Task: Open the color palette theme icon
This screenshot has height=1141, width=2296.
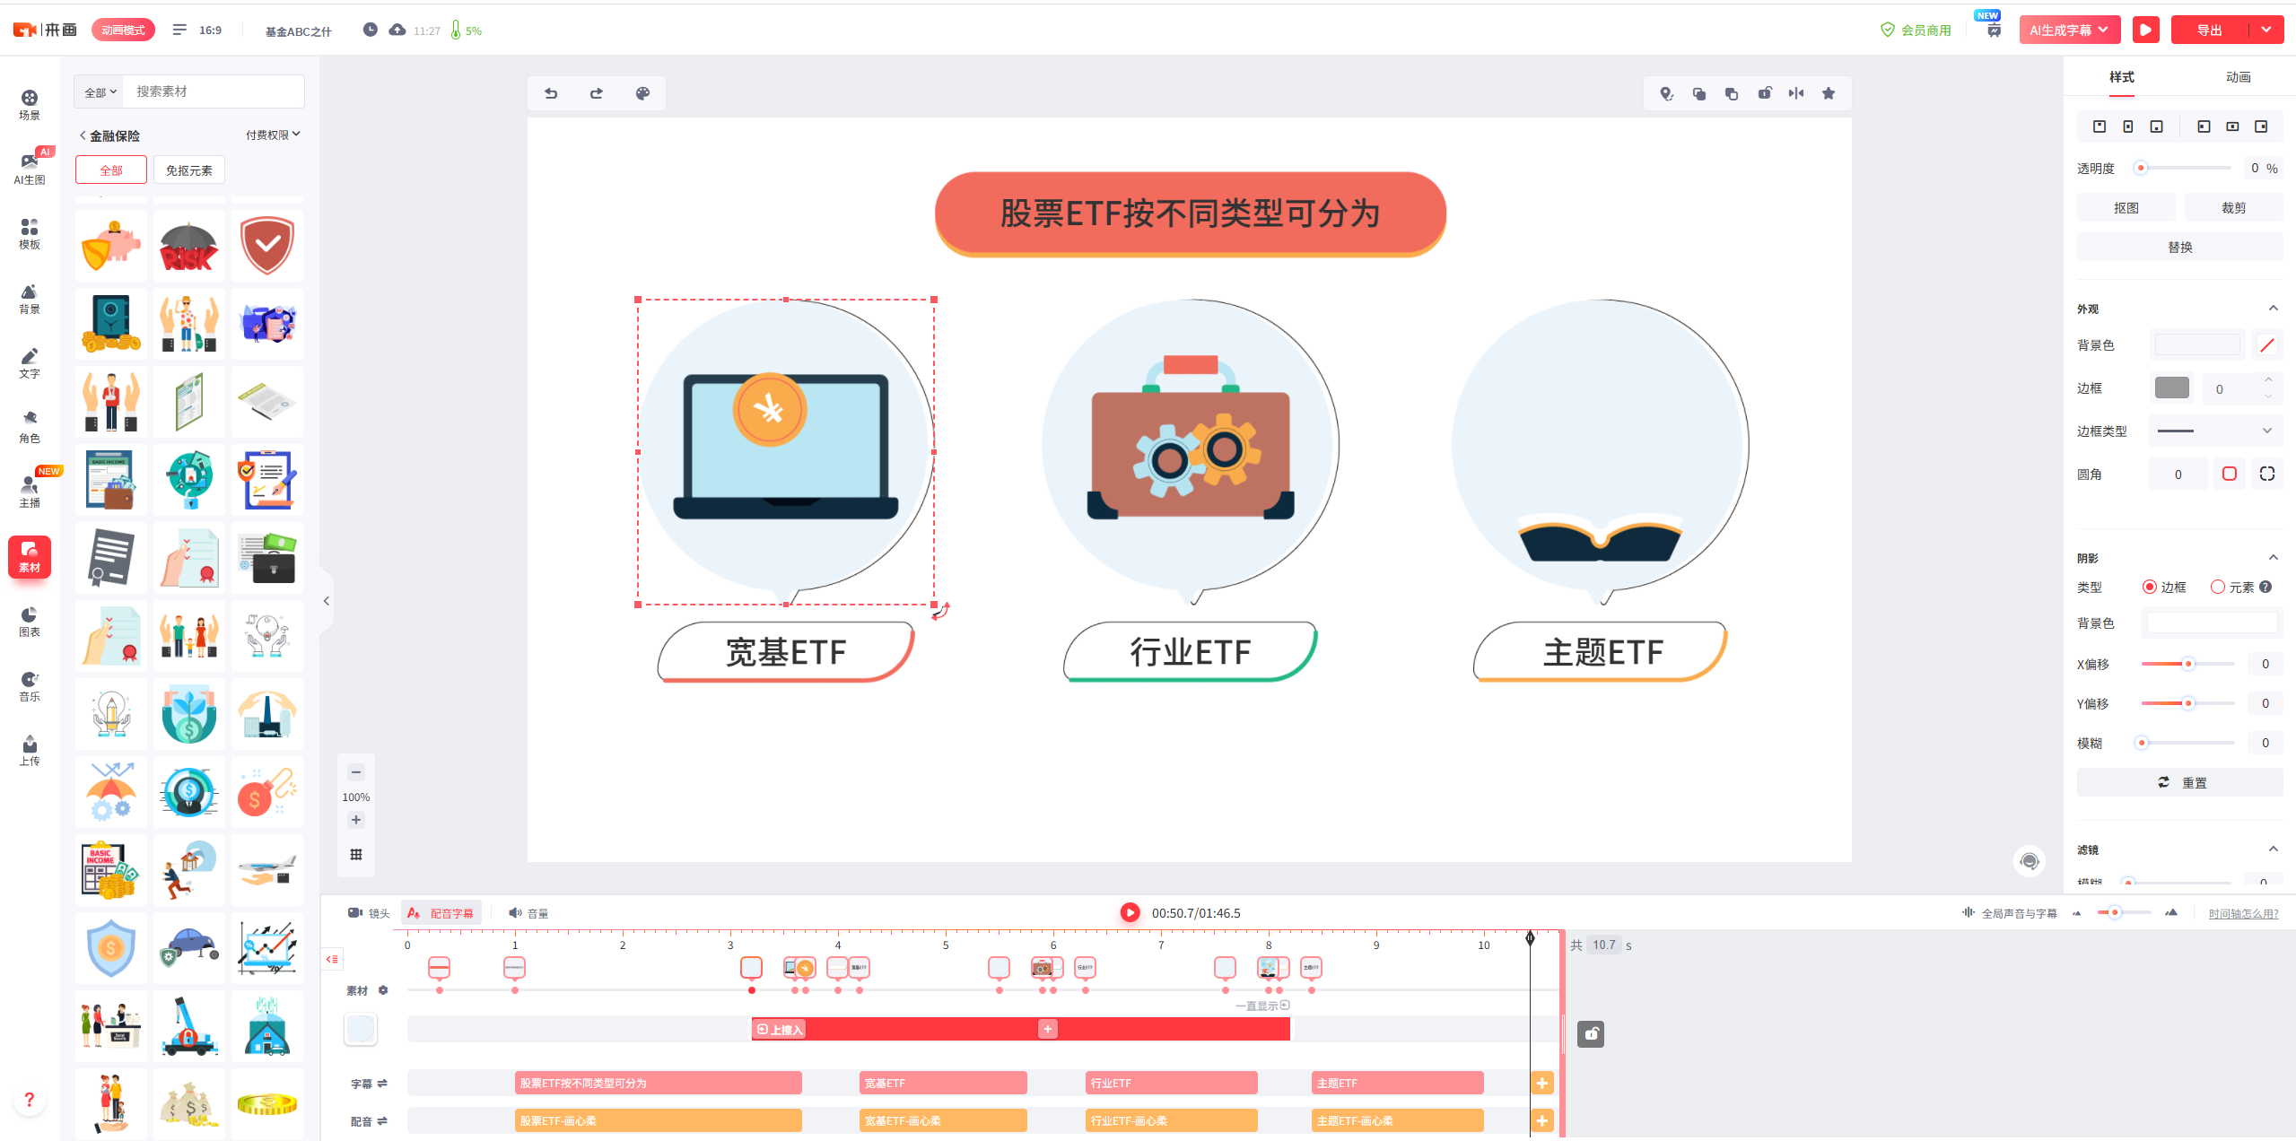Action: point(642,93)
